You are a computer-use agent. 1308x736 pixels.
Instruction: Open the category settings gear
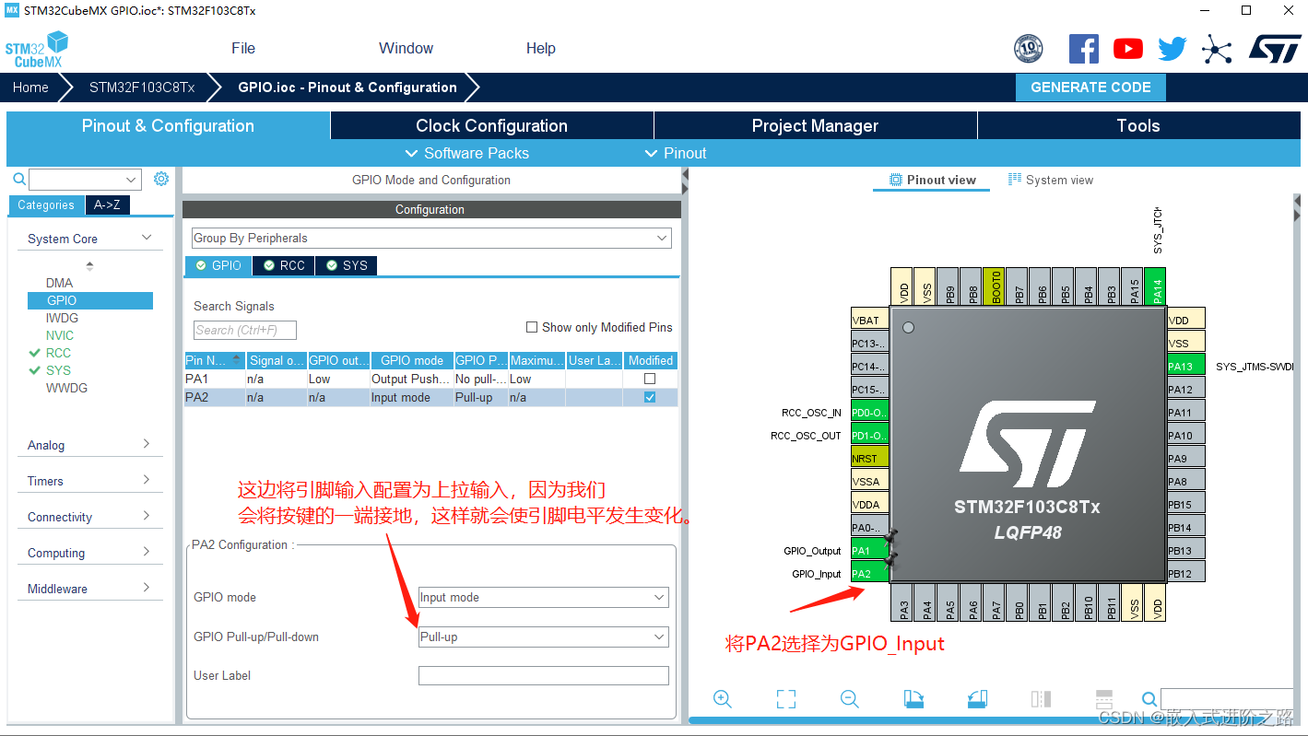coord(161,179)
